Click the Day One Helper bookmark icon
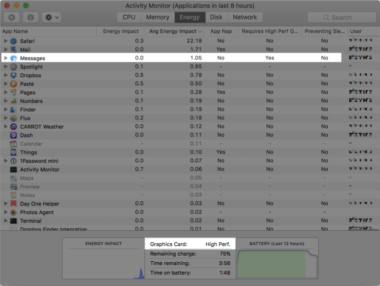The height and width of the screenshot is (286, 380). (x=14, y=204)
